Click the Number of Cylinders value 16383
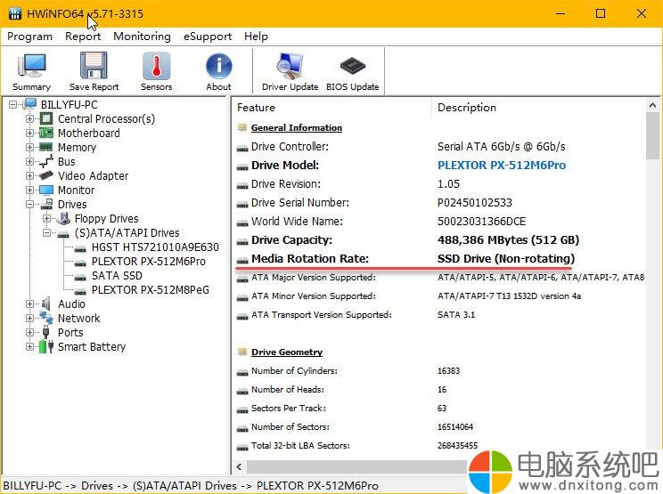Viewport: 663px width, 494px height. [x=448, y=370]
